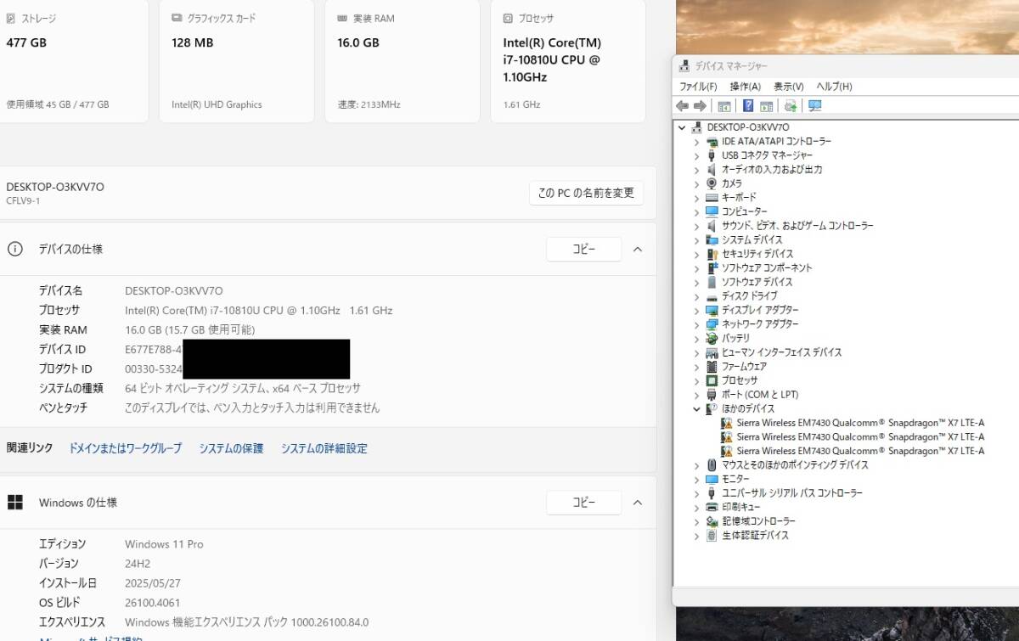Click the IDE ATA/ATAPI コントローラー device icon
Screen dimensions: 1019x641
click(712, 141)
